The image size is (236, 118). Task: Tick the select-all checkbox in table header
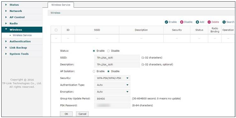coord(56,30)
